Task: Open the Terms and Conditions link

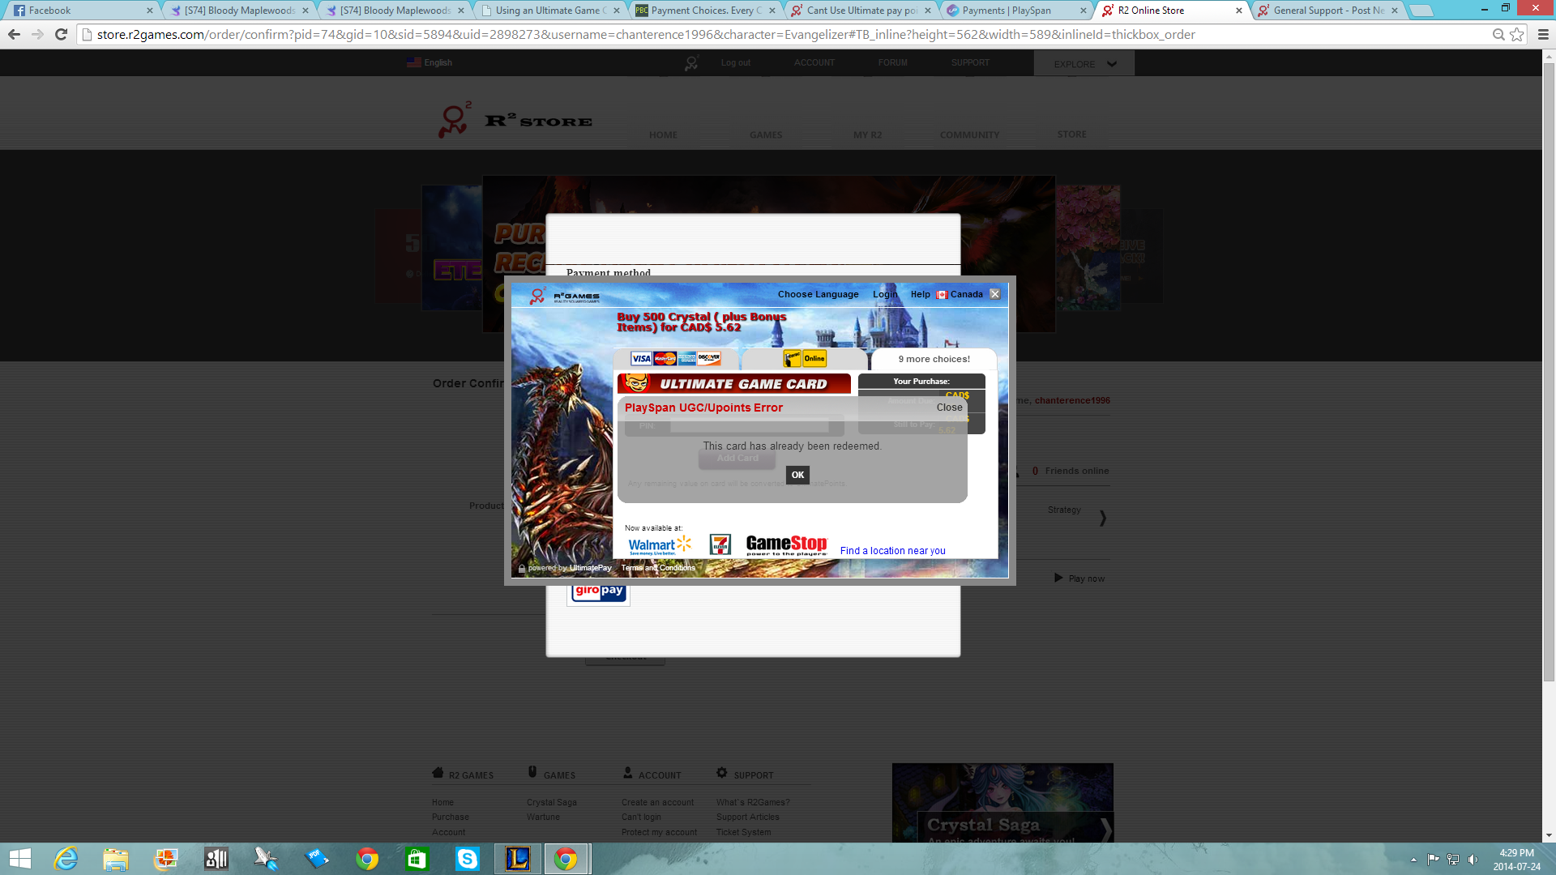Action: click(658, 568)
